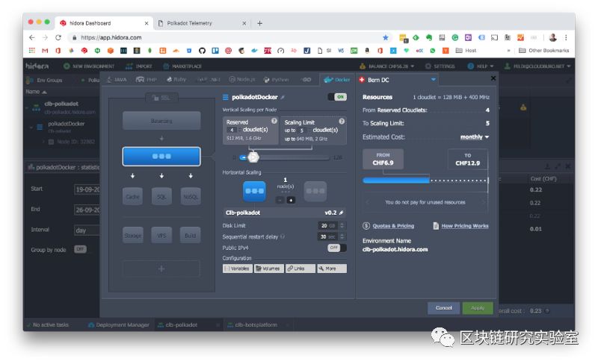Apply the topology changes
The width and height of the screenshot is (598, 364).
(478, 307)
